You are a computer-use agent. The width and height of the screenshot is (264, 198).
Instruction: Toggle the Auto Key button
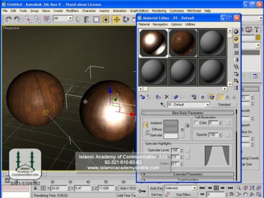[x=156, y=188]
